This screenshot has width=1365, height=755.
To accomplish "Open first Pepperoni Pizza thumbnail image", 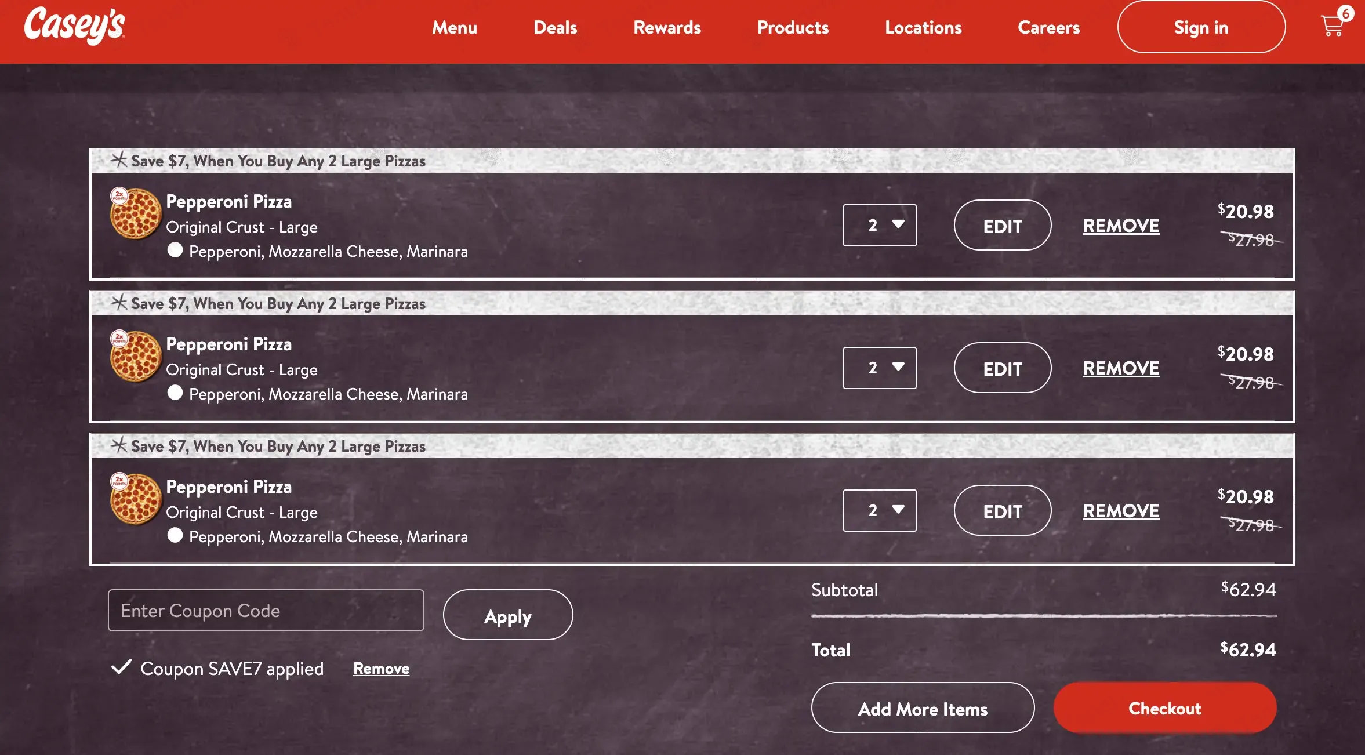I will [135, 213].
